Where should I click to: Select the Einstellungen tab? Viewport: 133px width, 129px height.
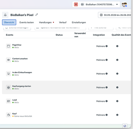point(79,22)
